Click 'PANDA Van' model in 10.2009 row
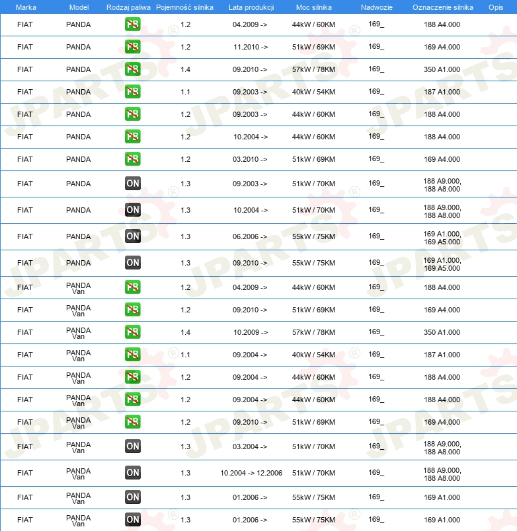The image size is (517, 531). click(x=78, y=333)
